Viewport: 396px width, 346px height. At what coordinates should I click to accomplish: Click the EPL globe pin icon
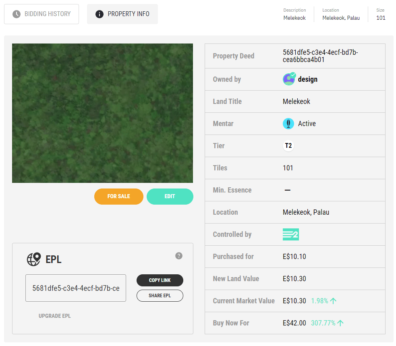pyautogui.click(x=34, y=259)
